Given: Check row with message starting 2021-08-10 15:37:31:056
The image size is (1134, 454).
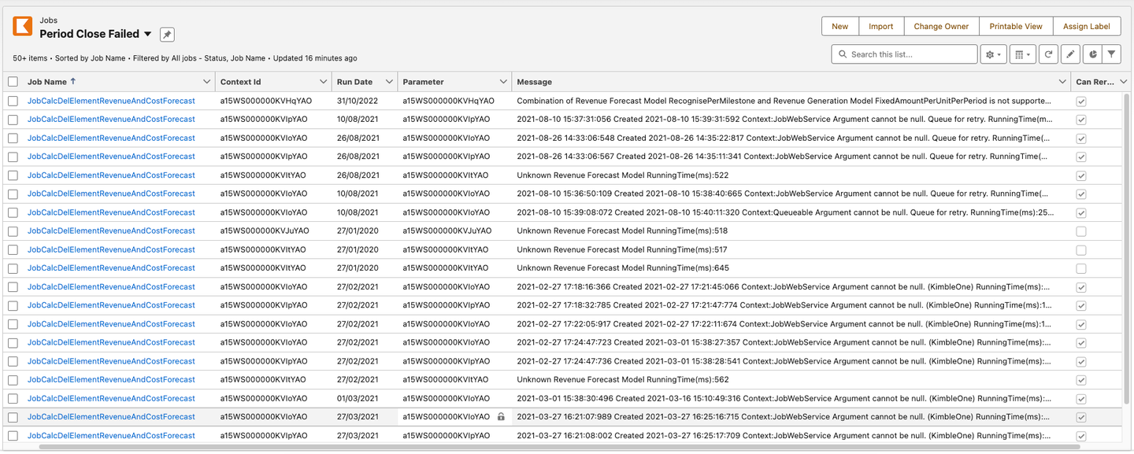Looking at the screenshot, I should (13, 120).
